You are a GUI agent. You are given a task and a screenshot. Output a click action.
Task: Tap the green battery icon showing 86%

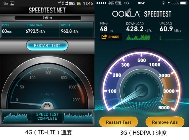[x=79, y=3]
